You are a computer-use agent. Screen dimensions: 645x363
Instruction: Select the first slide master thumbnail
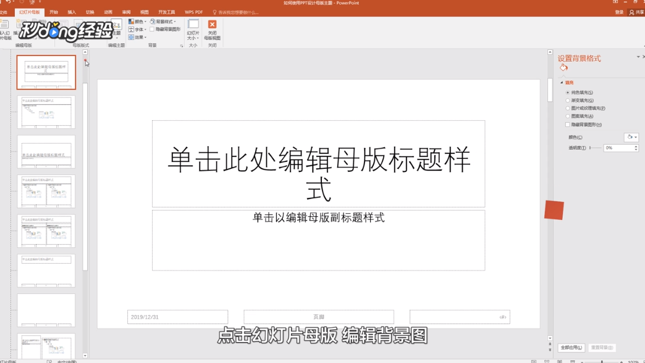pyautogui.click(x=46, y=72)
